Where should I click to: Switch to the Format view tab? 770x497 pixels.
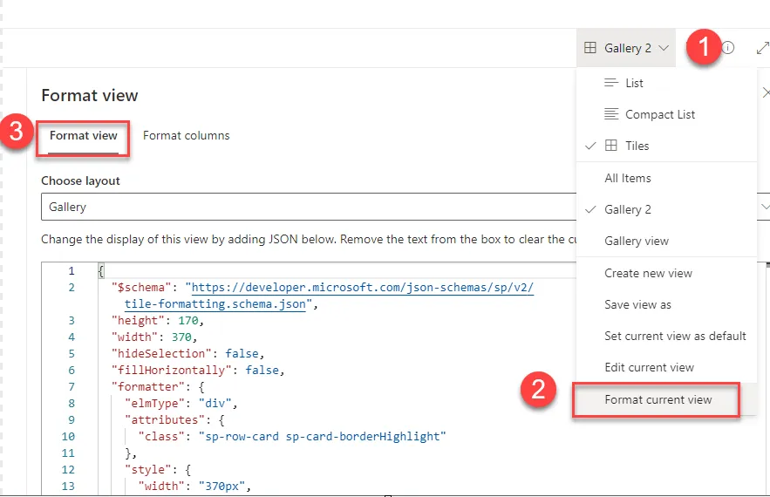coord(84,136)
